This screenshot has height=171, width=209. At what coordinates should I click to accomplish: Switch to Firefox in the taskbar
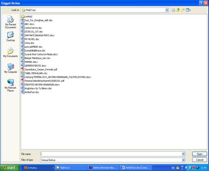[x=38, y=168]
